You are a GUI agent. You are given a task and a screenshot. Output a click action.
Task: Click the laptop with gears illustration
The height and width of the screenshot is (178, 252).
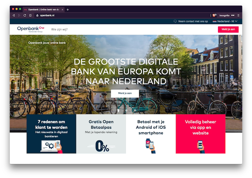pos(51,146)
